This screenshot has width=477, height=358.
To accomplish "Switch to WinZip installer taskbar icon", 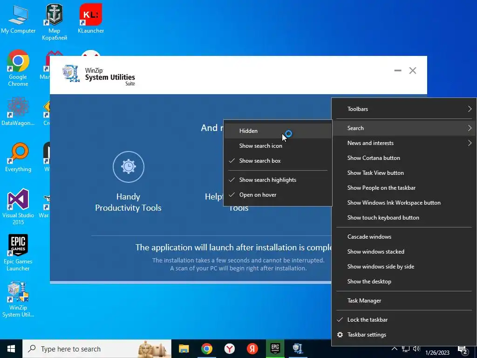I will tap(298, 349).
